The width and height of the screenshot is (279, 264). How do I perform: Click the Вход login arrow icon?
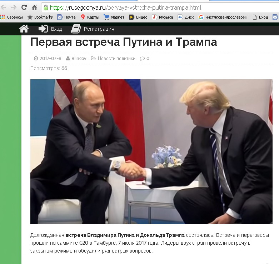click(43, 29)
